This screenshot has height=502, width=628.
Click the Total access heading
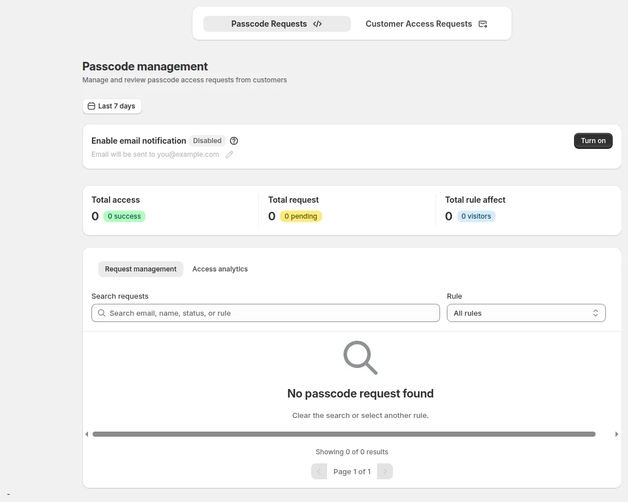pyautogui.click(x=116, y=200)
